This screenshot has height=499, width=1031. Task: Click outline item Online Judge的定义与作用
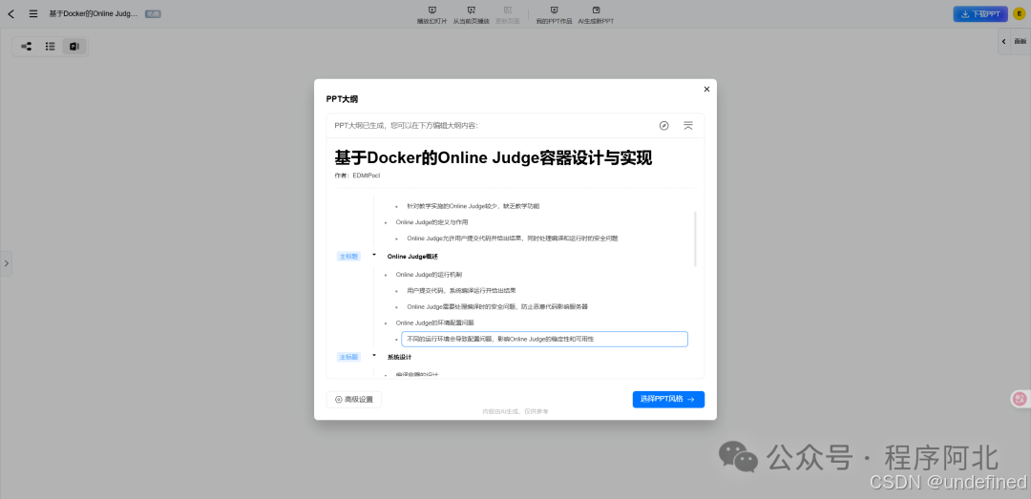pos(432,222)
